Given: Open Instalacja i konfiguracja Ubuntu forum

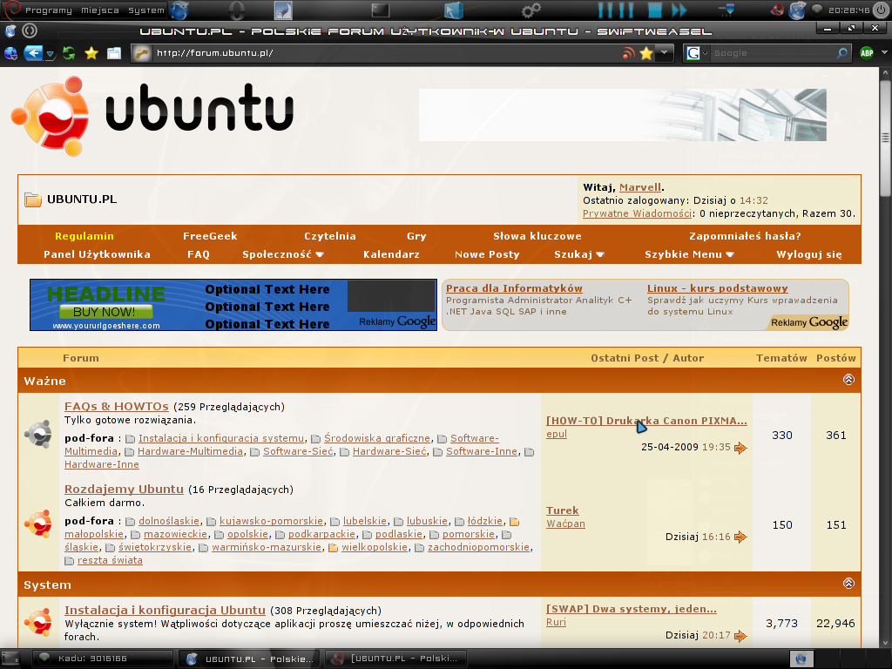Looking at the screenshot, I should 165,611.
